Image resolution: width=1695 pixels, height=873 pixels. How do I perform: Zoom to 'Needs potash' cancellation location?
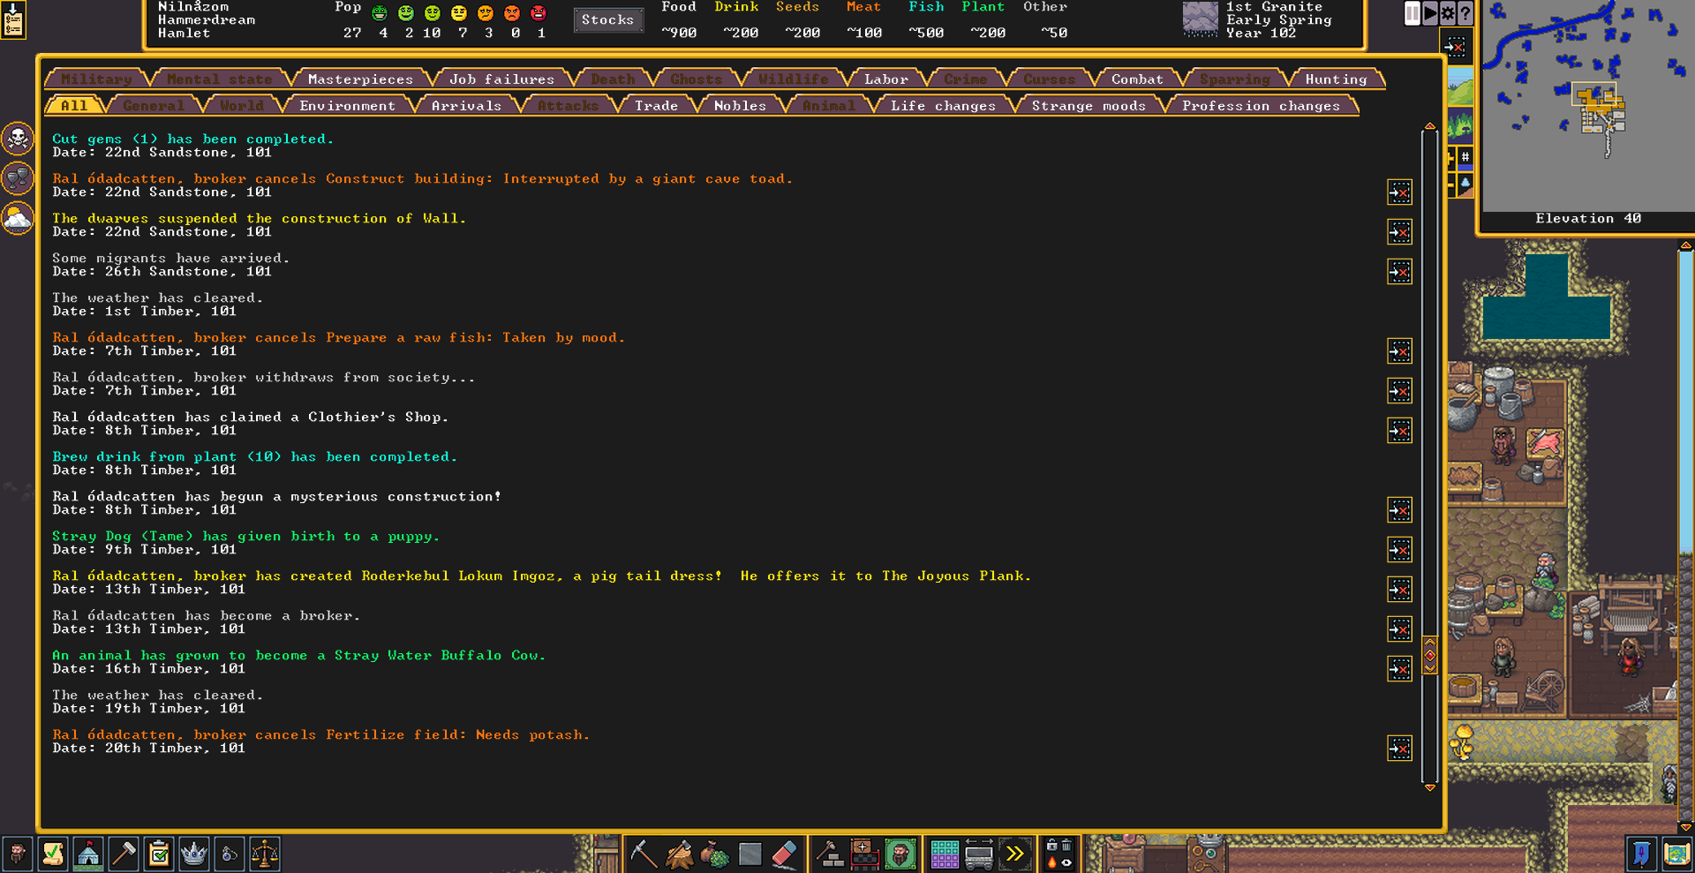(x=1399, y=749)
